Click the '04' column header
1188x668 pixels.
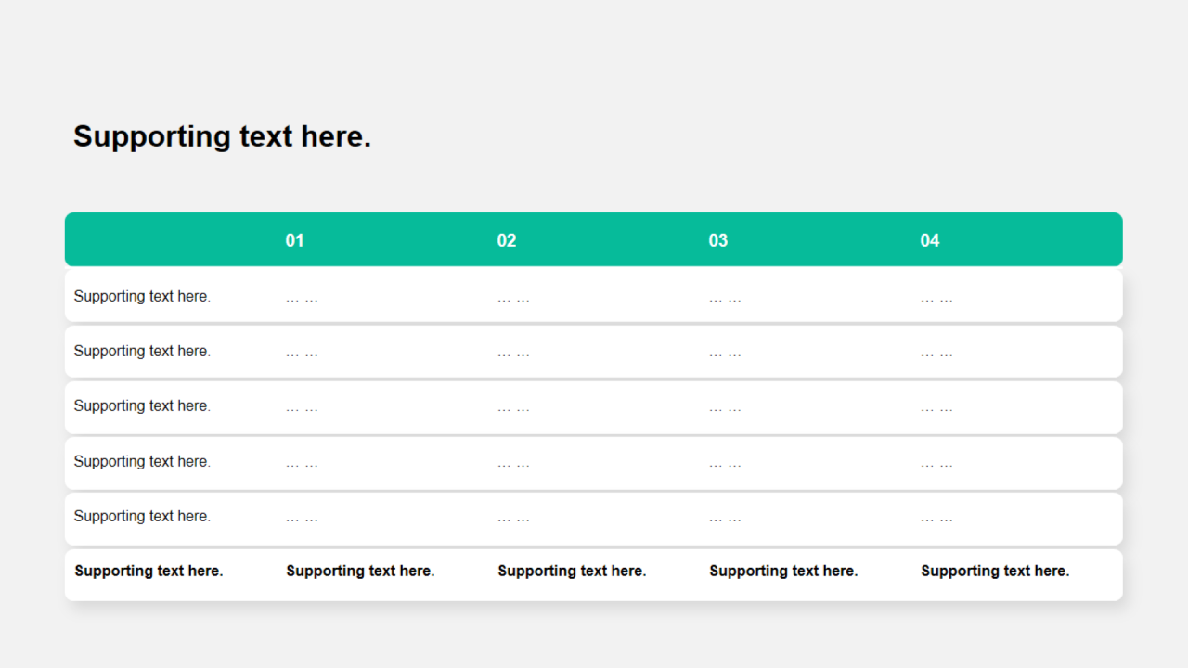(x=929, y=240)
